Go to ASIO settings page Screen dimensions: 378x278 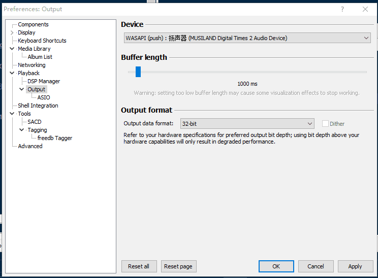point(44,97)
